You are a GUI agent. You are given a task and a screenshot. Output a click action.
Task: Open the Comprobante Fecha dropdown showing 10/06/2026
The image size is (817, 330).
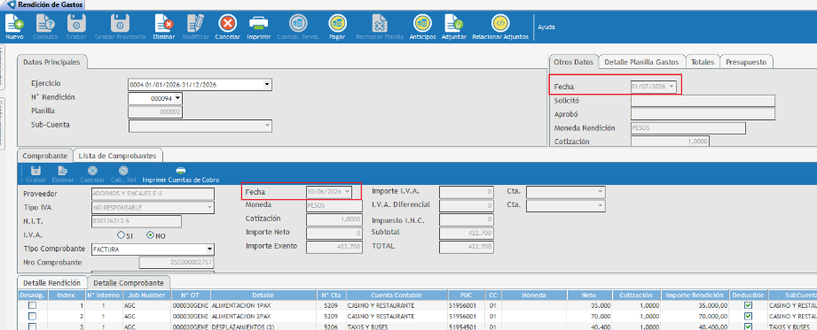(348, 192)
